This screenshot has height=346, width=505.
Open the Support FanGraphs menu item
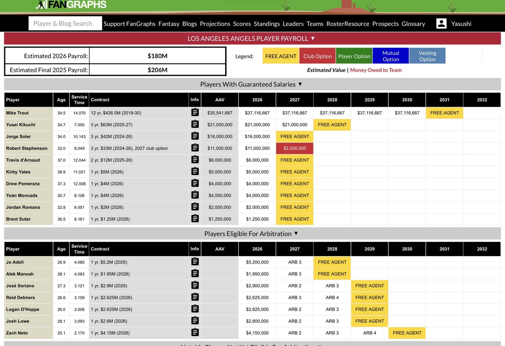(x=130, y=24)
